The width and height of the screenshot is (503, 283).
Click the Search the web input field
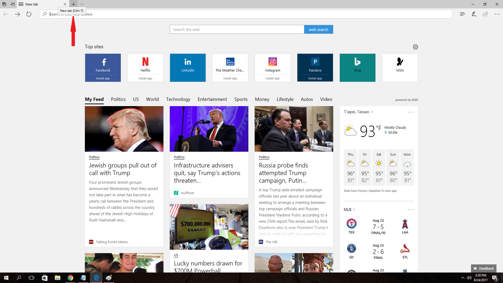[237, 29]
